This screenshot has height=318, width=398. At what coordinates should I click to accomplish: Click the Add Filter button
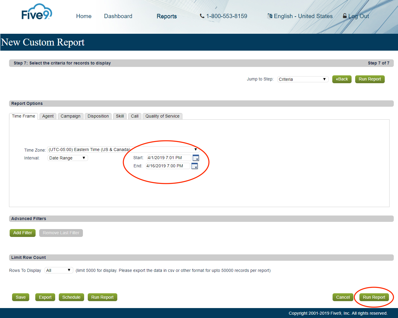[22, 233]
